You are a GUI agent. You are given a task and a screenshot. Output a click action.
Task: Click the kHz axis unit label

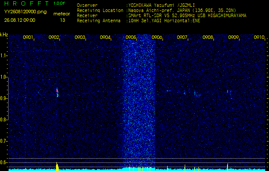4,35
